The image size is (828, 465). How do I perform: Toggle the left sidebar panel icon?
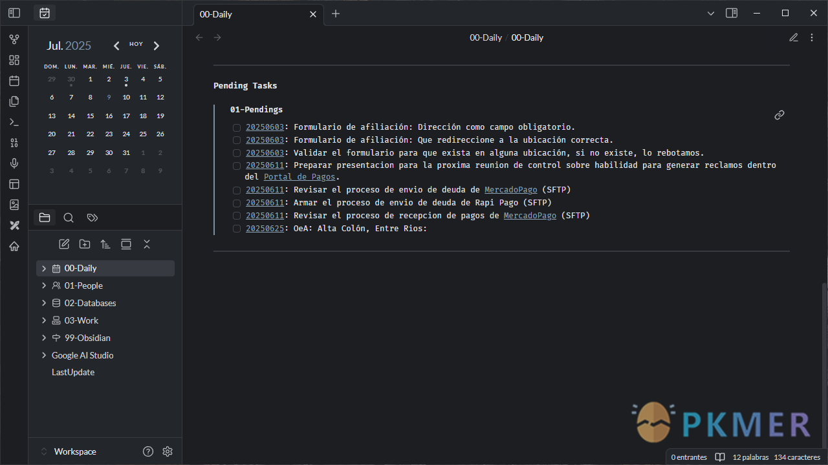point(14,13)
